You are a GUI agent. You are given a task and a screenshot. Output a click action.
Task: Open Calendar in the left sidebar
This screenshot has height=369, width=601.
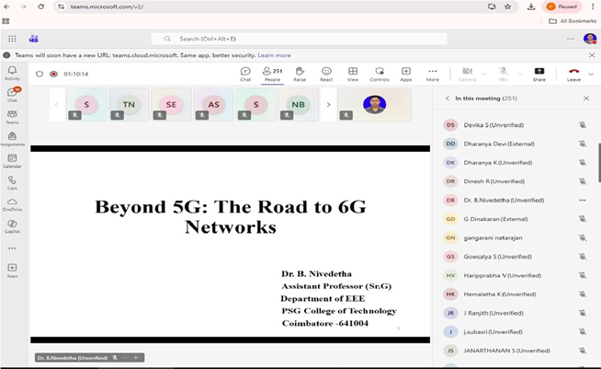coord(12,160)
